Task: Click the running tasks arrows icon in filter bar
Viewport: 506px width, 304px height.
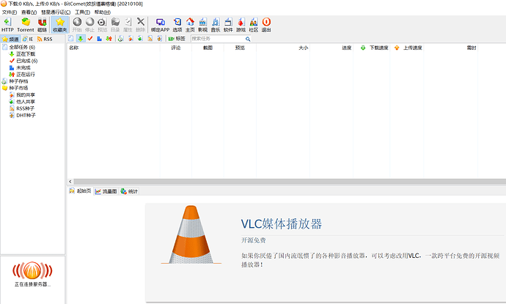Action: pos(109,38)
